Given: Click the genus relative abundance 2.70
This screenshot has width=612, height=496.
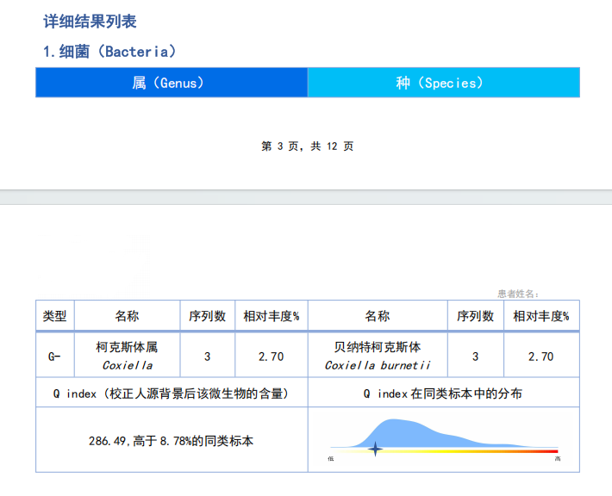Looking at the screenshot, I should pos(272,356).
